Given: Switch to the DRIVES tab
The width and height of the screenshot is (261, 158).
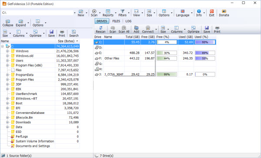Looking at the screenshot, I should 102,21.
